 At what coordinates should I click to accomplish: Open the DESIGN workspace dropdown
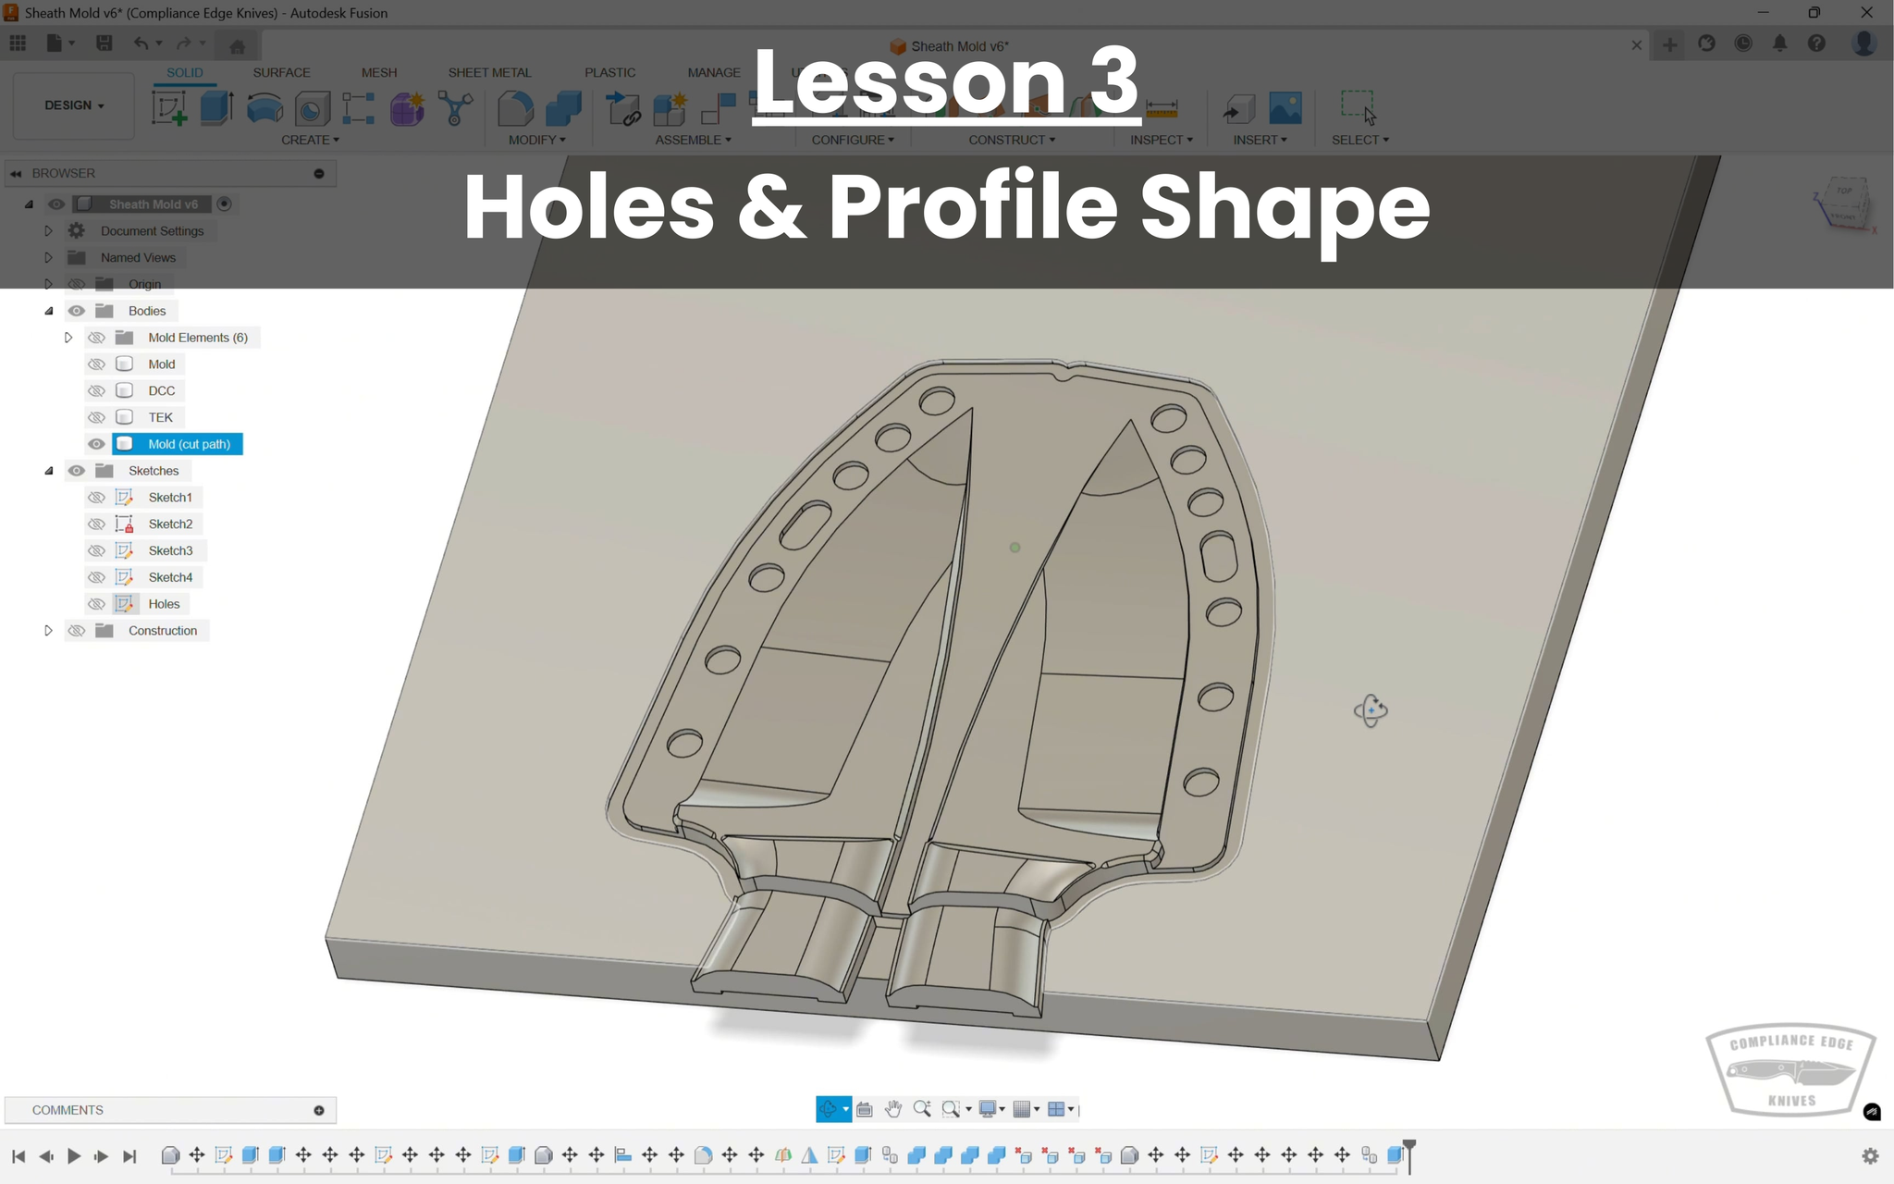pos(74,105)
